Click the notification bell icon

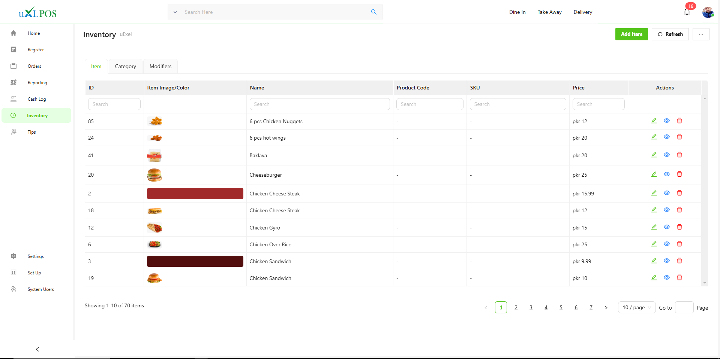coord(687,12)
